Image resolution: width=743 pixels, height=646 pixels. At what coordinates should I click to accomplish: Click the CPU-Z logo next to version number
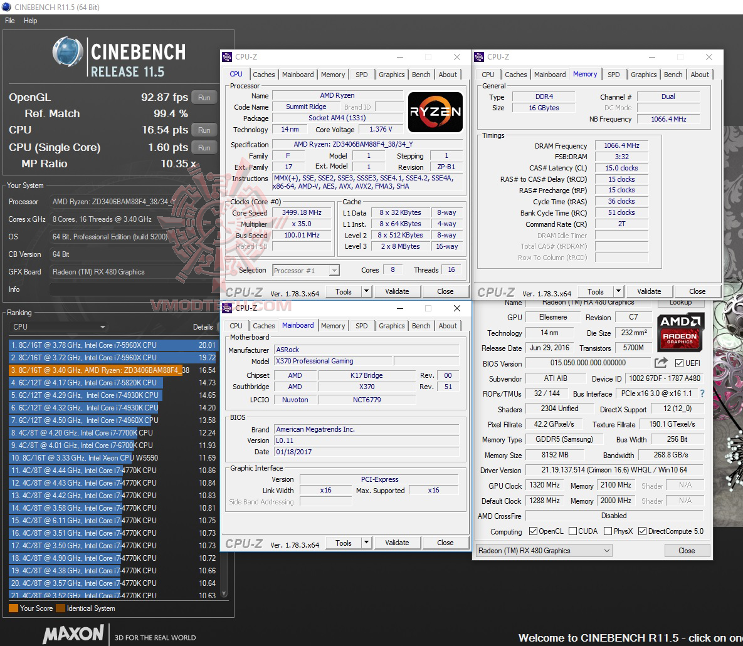pos(245,291)
